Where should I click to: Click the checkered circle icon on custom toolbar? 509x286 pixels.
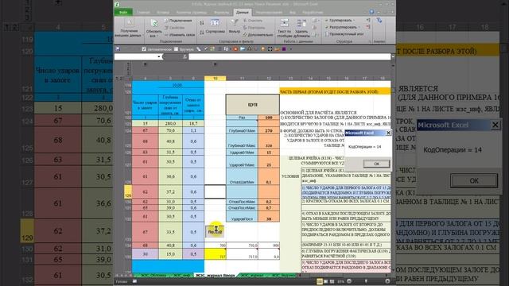[x=270, y=49]
